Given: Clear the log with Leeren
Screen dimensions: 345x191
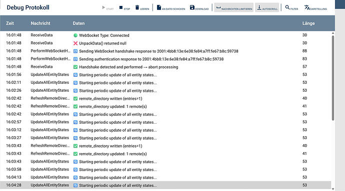Looking at the screenshot, I should tap(142, 8).
